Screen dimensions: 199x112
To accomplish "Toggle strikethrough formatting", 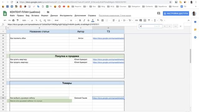I will click(88, 20).
